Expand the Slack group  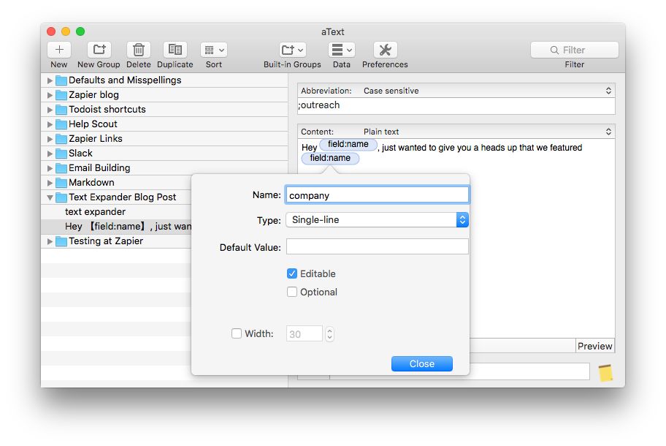pyautogui.click(x=50, y=154)
